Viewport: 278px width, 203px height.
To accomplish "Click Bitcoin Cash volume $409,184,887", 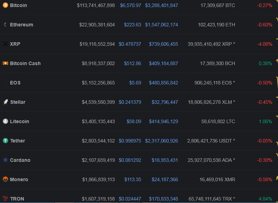I will pyautogui.click(x=163, y=63).
